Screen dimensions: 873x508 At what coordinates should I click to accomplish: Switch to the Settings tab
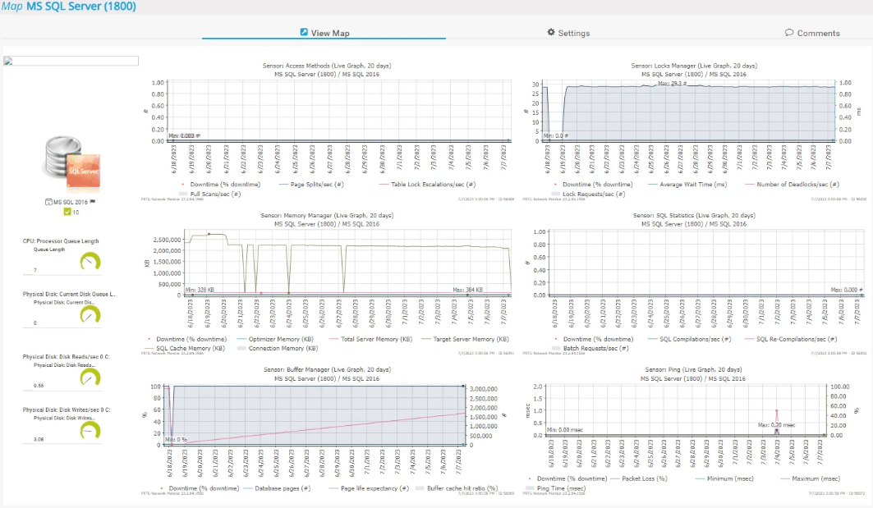(x=567, y=32)
